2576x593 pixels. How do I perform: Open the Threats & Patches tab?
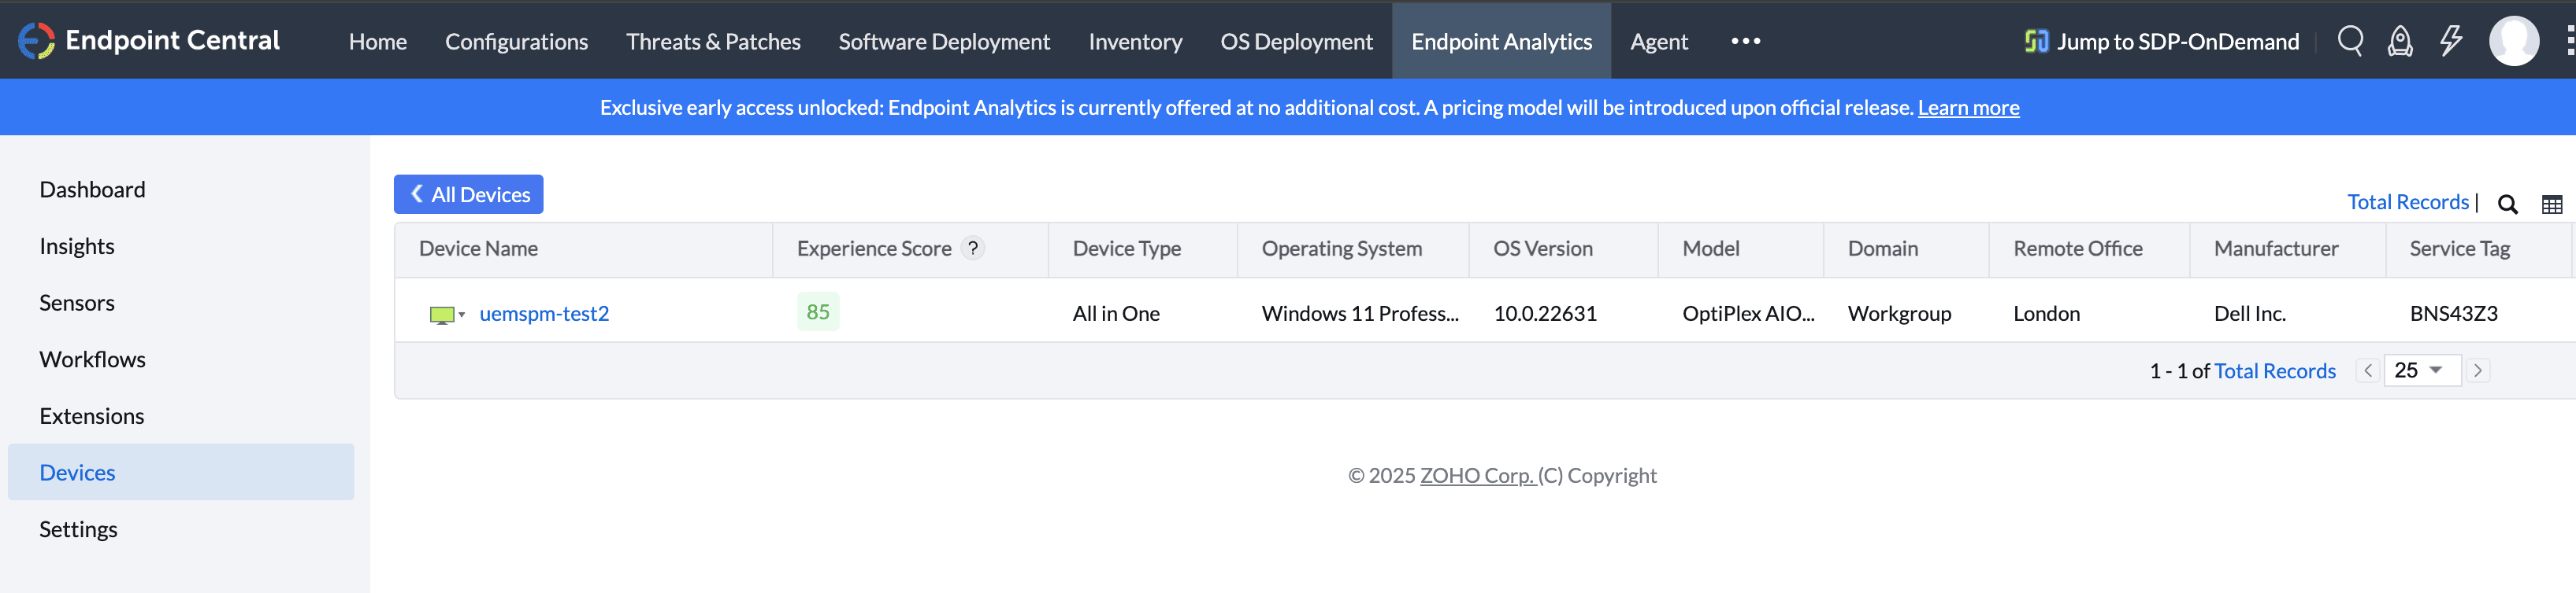click(x=713, y=41)
